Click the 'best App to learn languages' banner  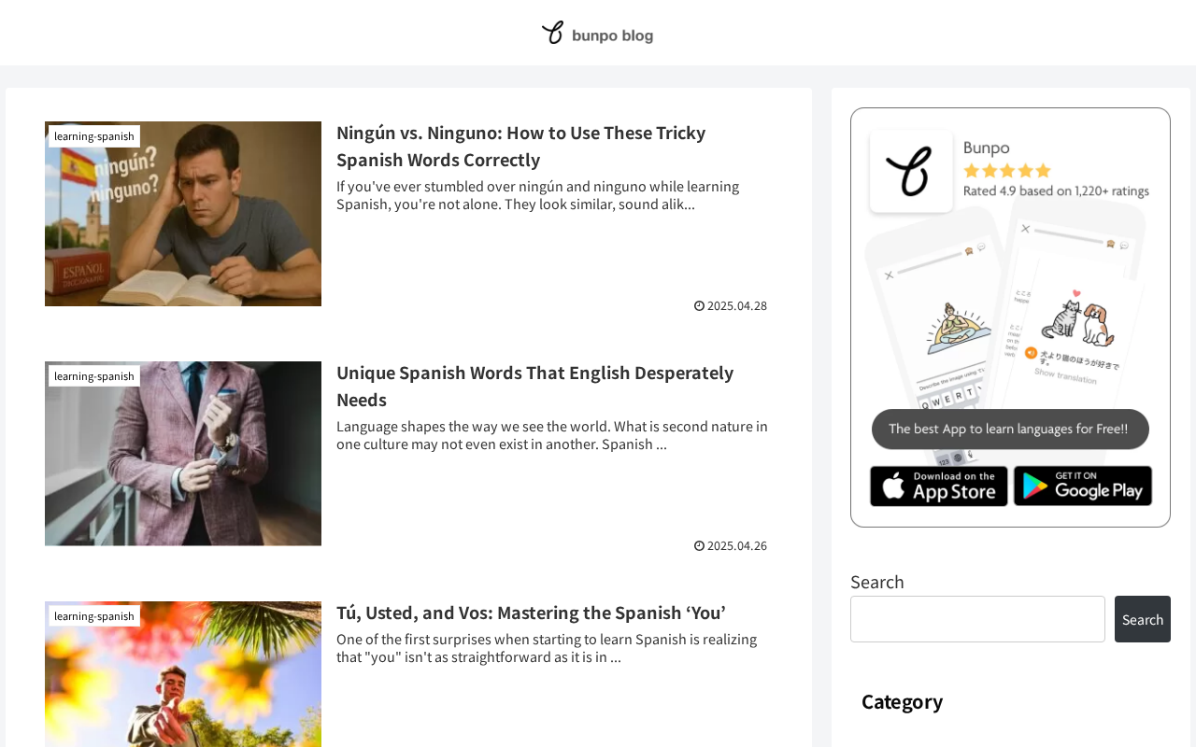[1009, 430]
